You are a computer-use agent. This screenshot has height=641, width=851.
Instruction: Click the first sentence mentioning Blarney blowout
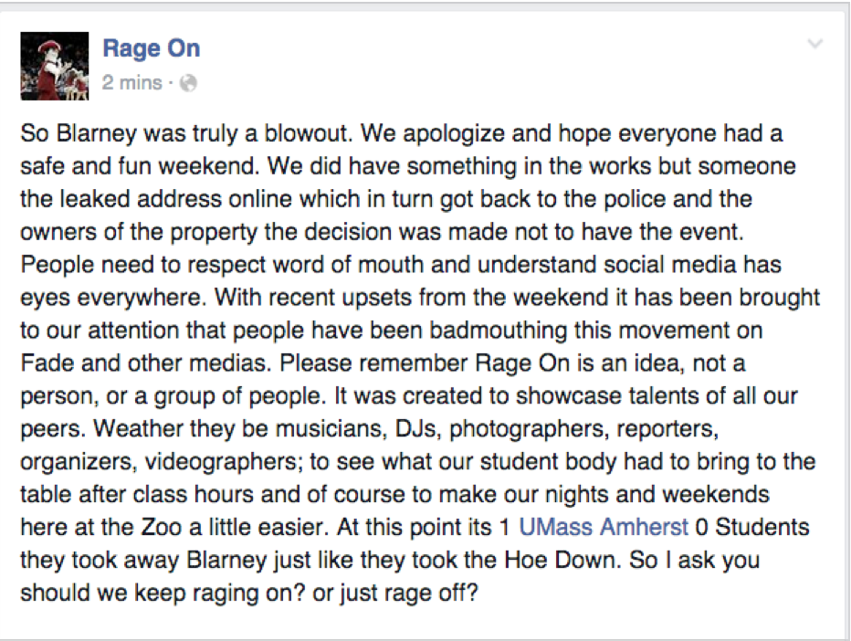click(183, 135)
